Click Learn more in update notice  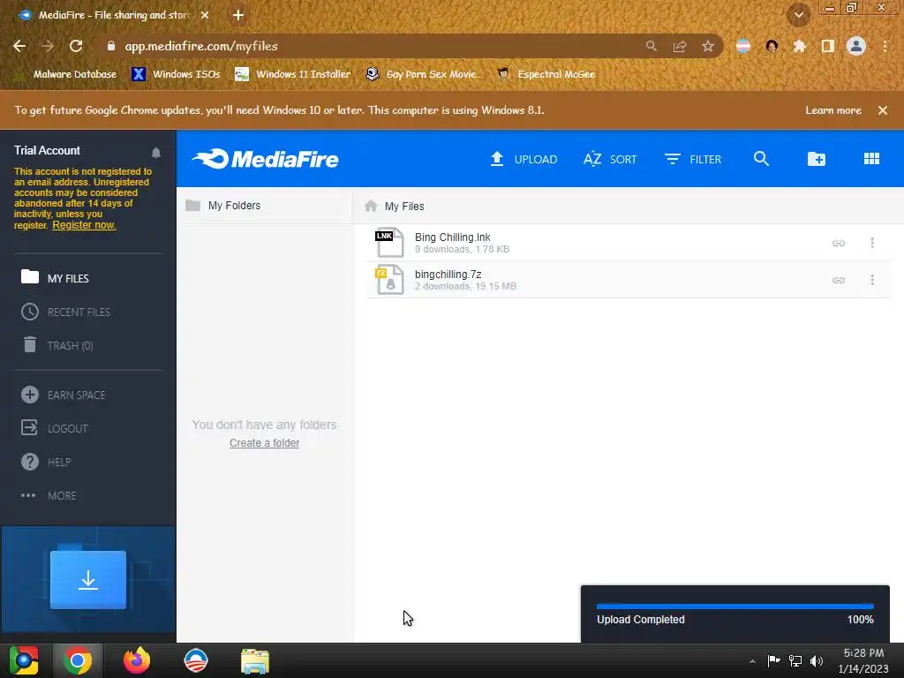click(833, 110)
